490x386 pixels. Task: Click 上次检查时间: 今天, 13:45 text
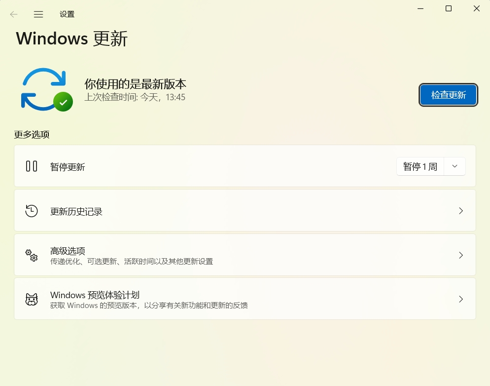(x=135, y=97)
